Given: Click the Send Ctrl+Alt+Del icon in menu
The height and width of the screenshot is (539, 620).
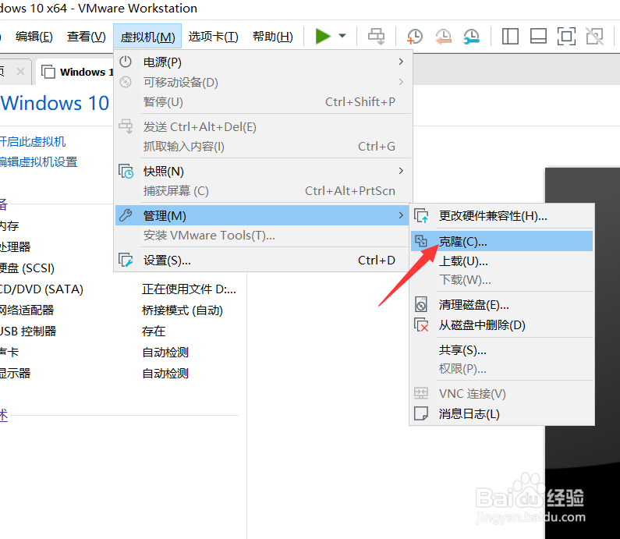Looking at the screenshot, I should [126, 126].
